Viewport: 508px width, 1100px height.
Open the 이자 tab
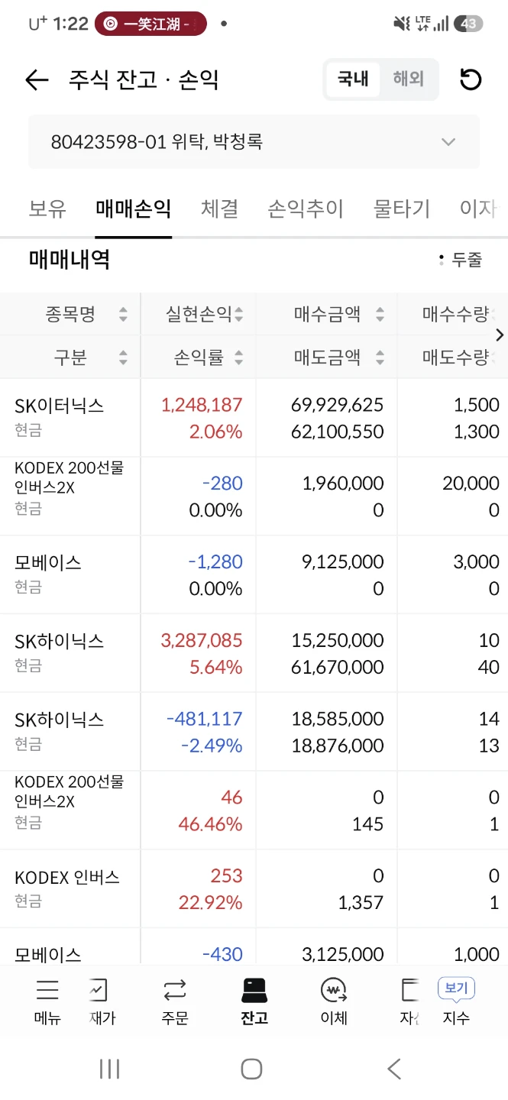click(479, 209)
